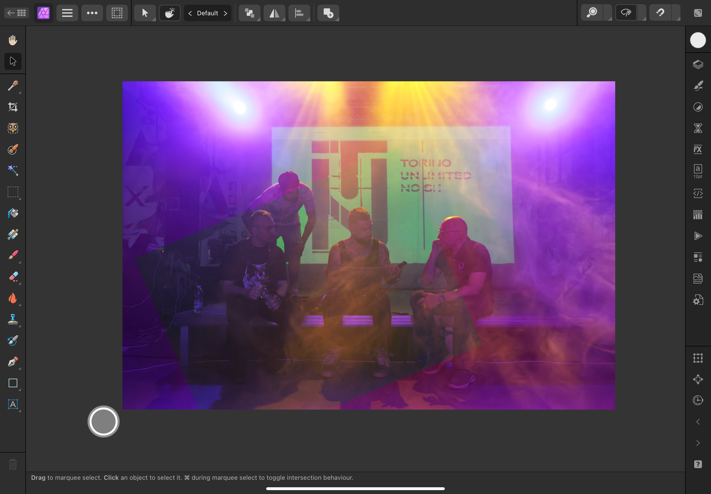
Task: Pick the Colour Picker eyedropper tool
Action: coord(13,86)
